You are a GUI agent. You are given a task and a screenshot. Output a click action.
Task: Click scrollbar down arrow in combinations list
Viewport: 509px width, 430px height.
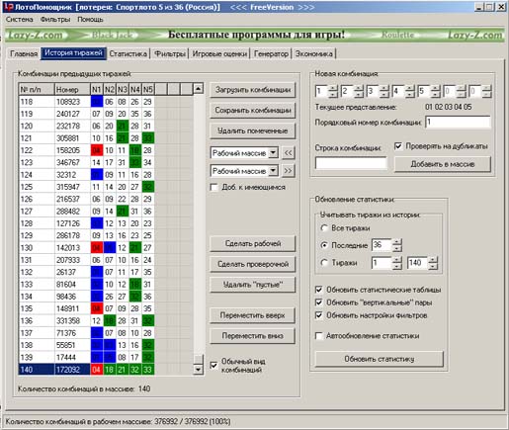198,370
